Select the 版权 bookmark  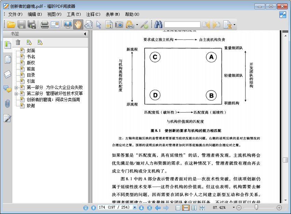coord(31,63)
